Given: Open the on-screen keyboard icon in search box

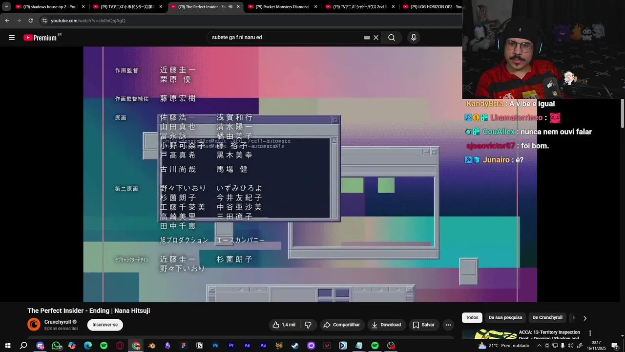Looking at the screenshot, I should (367, 38).
